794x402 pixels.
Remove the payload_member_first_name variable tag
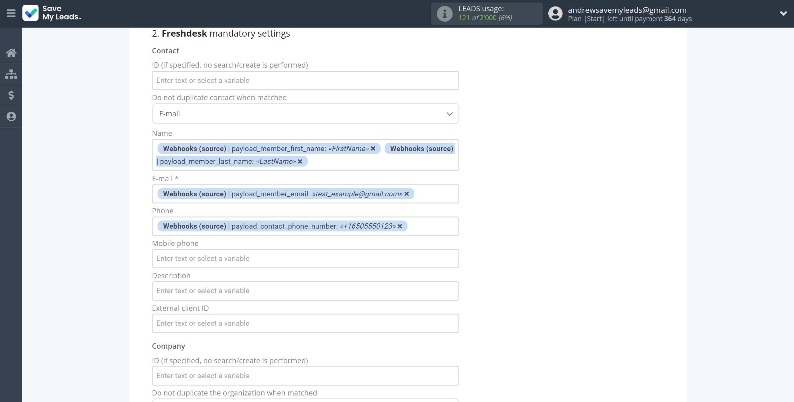click(373, 149)
